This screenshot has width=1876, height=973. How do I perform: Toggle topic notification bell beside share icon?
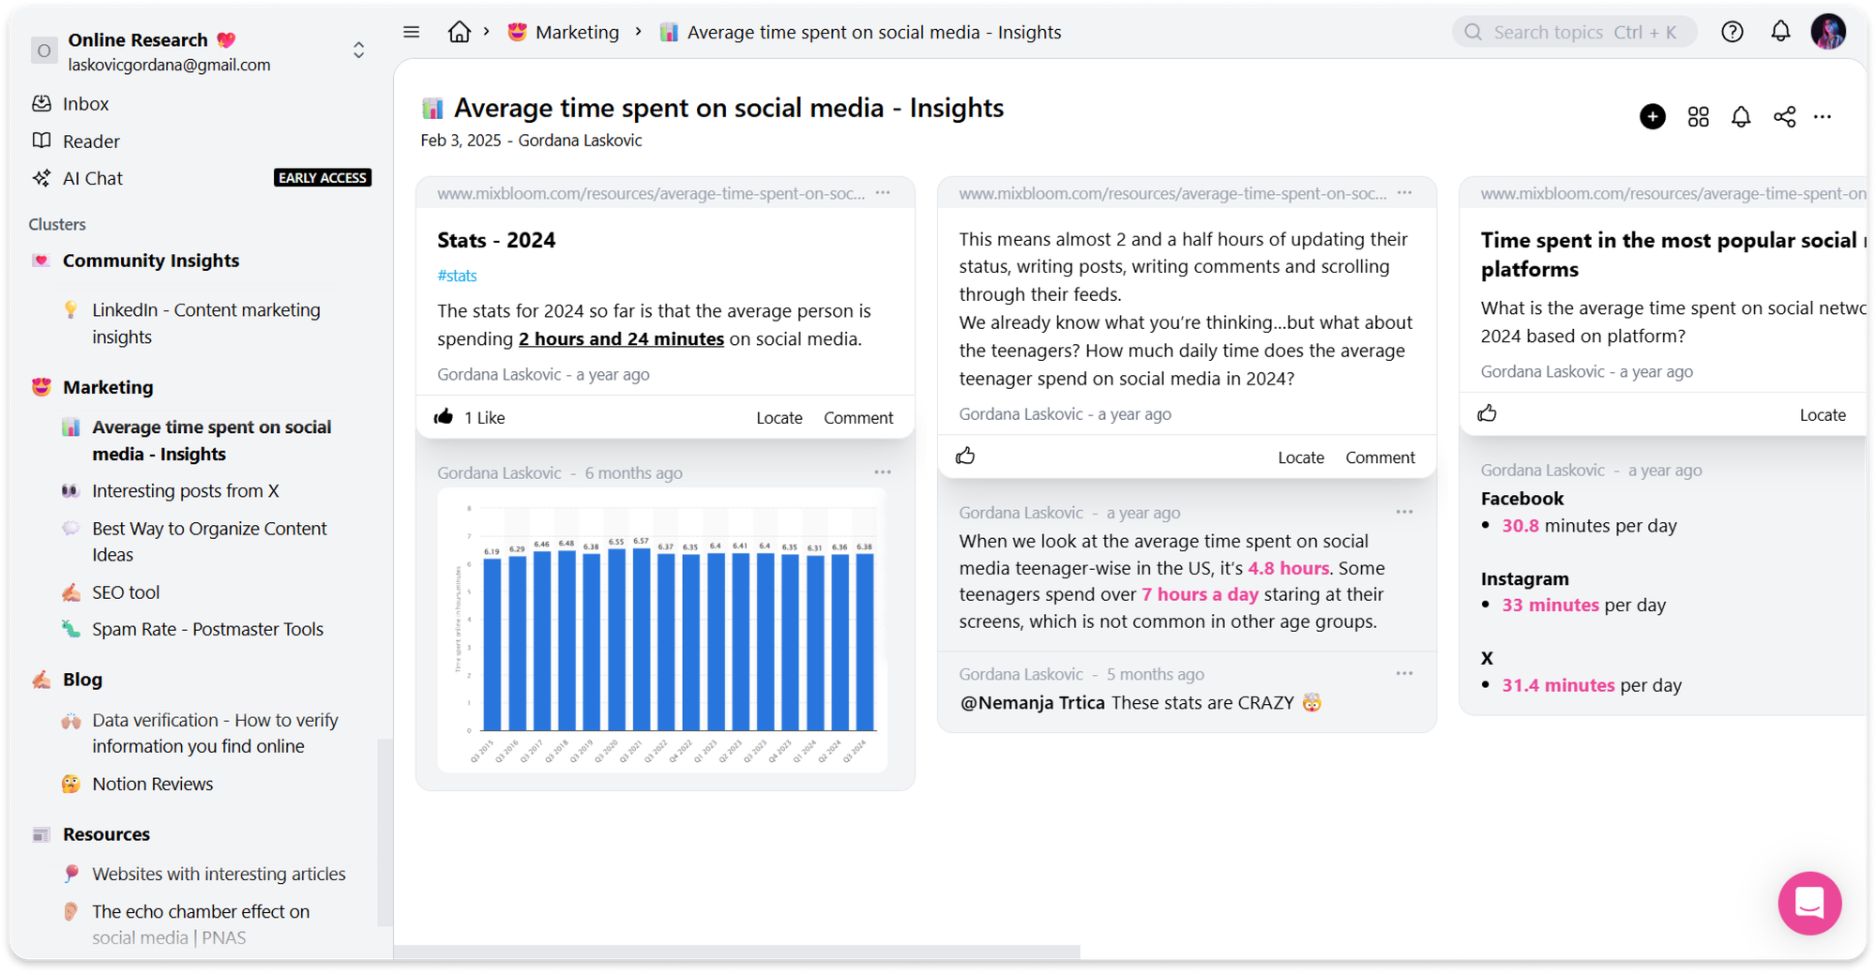[x=1740, y=117]
